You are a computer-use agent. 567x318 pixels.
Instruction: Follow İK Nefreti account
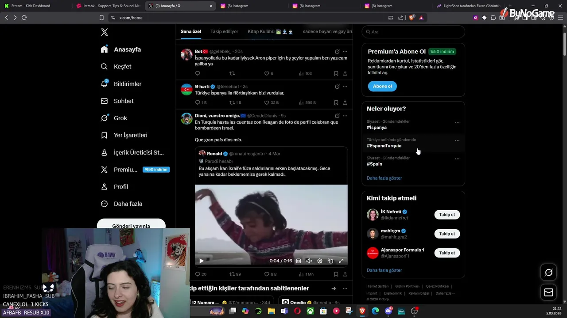click(x=447, y=215)
